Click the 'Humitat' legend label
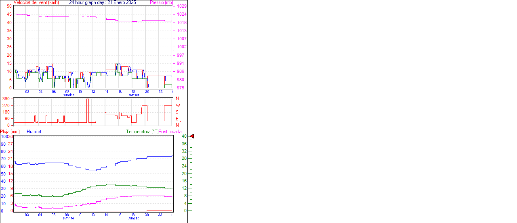The image size is (517, 223). pyautogui.click(x=34, y=132)
